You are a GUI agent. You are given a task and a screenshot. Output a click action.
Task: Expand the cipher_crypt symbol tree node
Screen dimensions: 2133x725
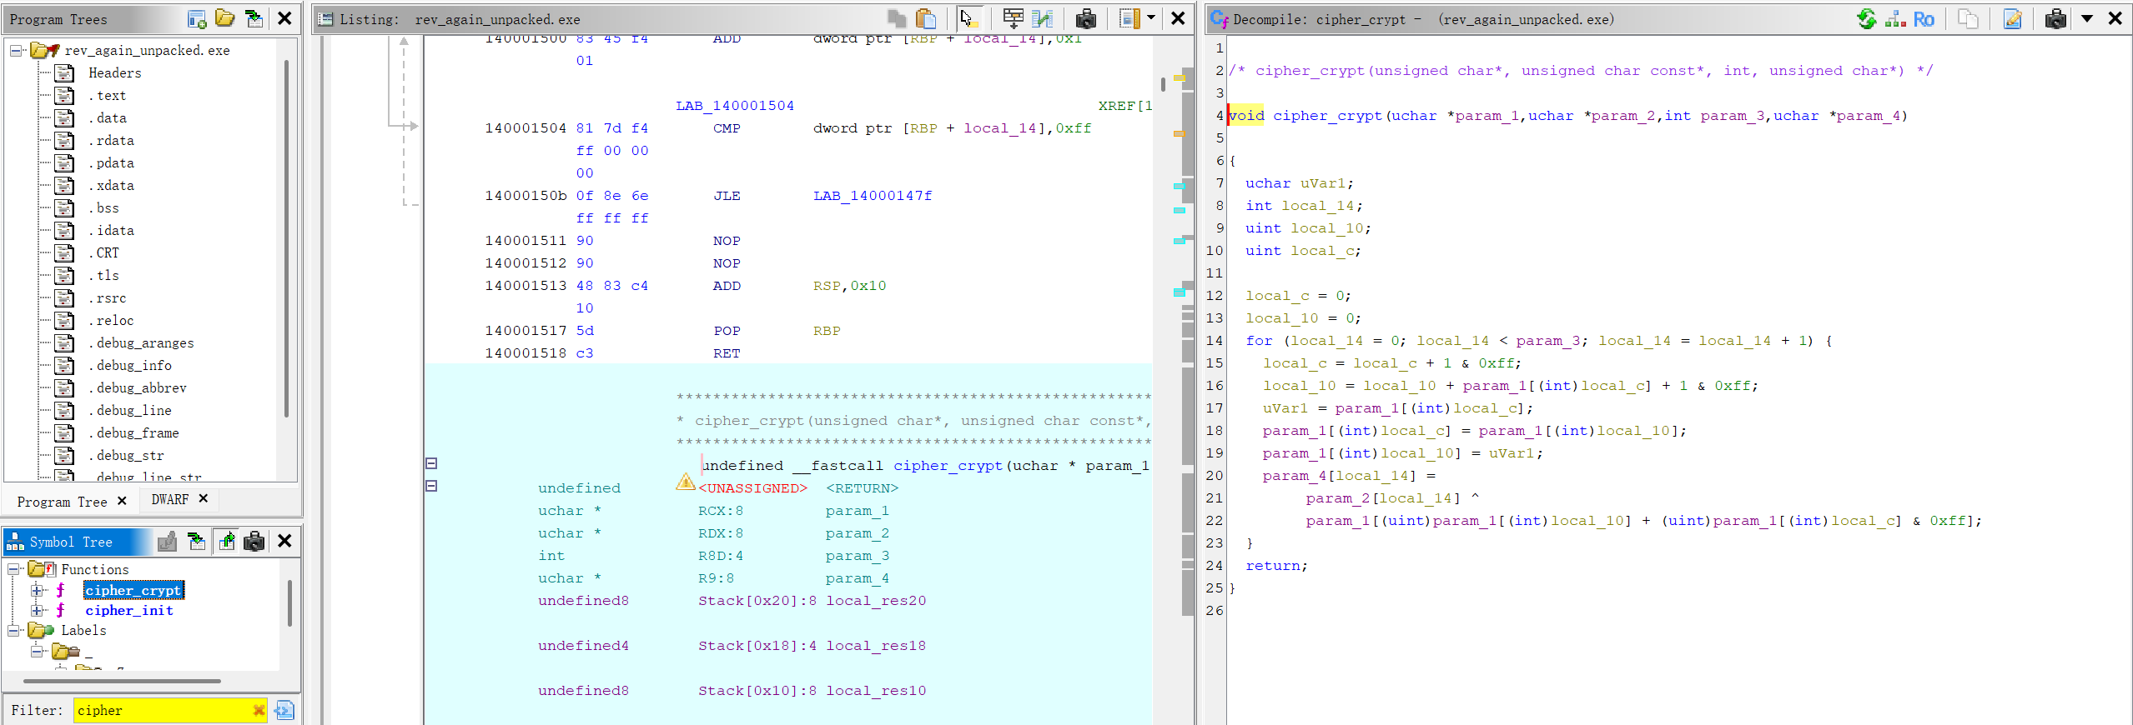click(37, 590)
